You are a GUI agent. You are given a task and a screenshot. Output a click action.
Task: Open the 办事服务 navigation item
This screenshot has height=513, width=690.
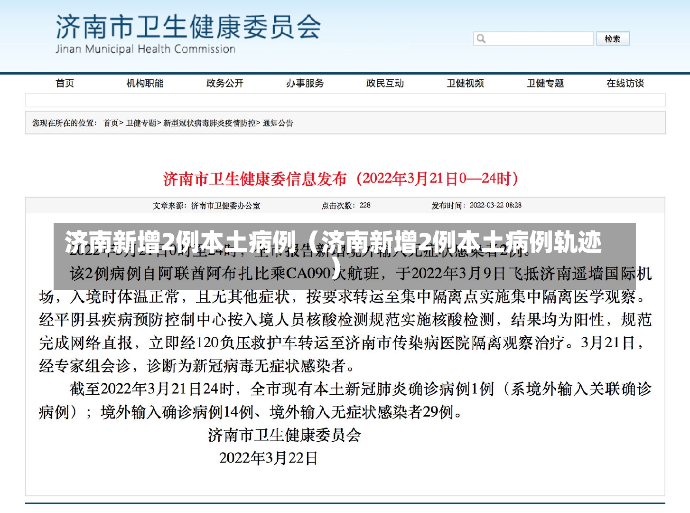305,83
